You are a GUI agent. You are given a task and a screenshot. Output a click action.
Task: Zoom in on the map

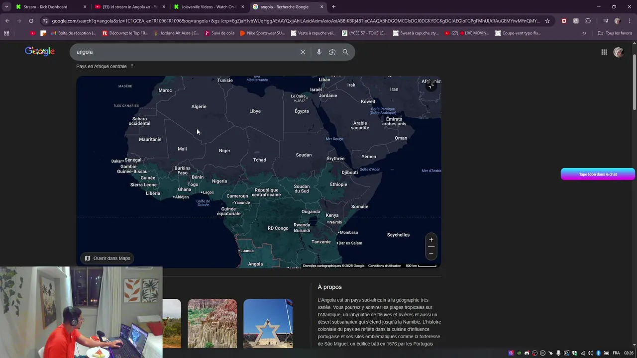point(431,240)
